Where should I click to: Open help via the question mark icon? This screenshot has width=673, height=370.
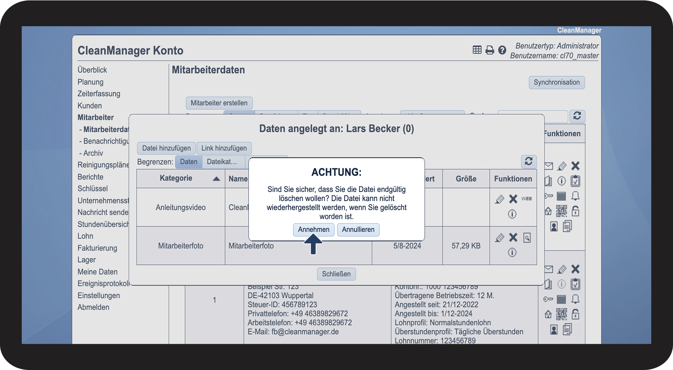coord(502,50)
